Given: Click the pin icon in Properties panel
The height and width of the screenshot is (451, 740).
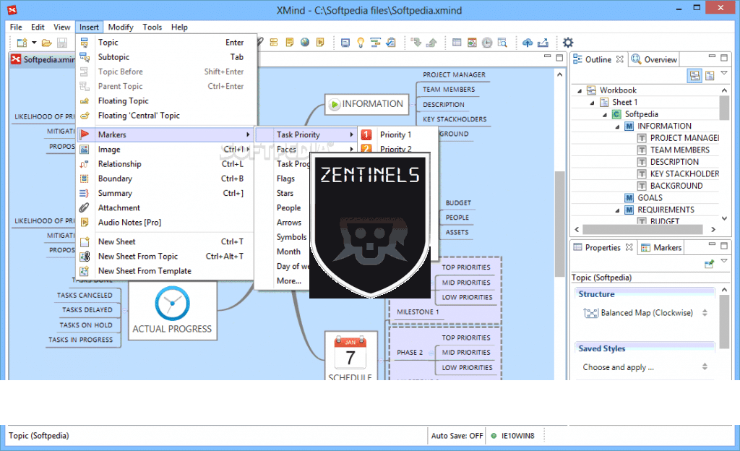Looking at the screenshot, I should pyautogui.click(x=709, y=265).
